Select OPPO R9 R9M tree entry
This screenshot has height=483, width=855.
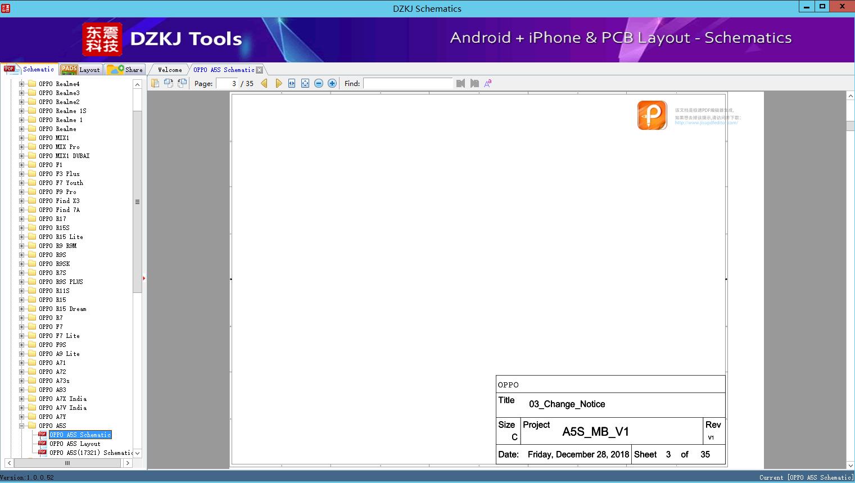(57, 246)
